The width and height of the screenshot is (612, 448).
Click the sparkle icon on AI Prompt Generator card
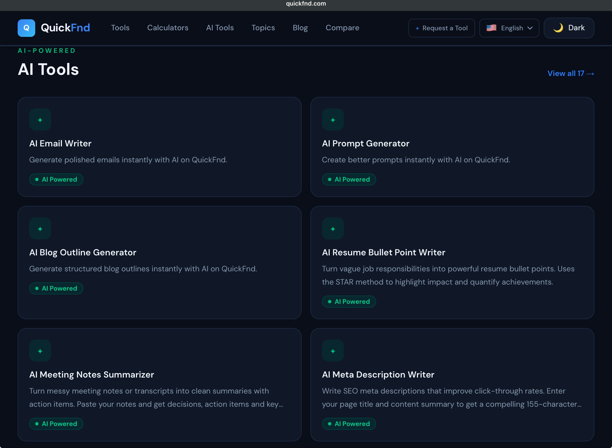[333, 120]
